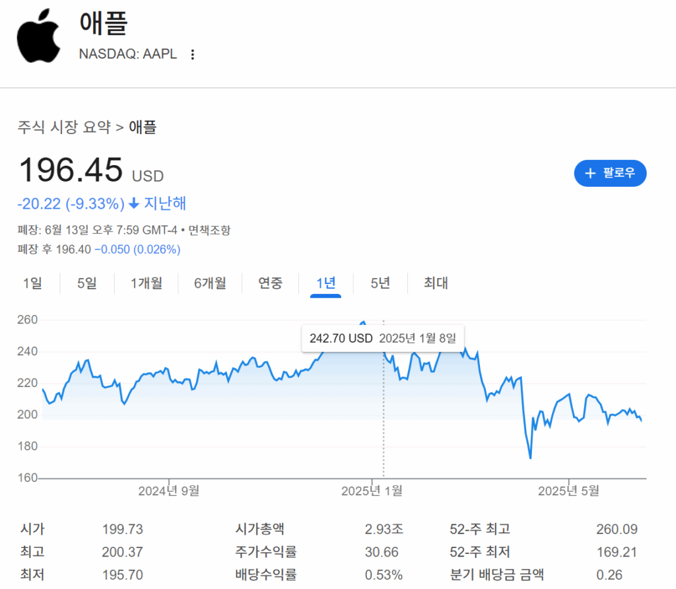The width and height of the screenshot is (676, 589).
Task: Click the -20.22 (-9.33%) price change
Action: tap(71, 203)
